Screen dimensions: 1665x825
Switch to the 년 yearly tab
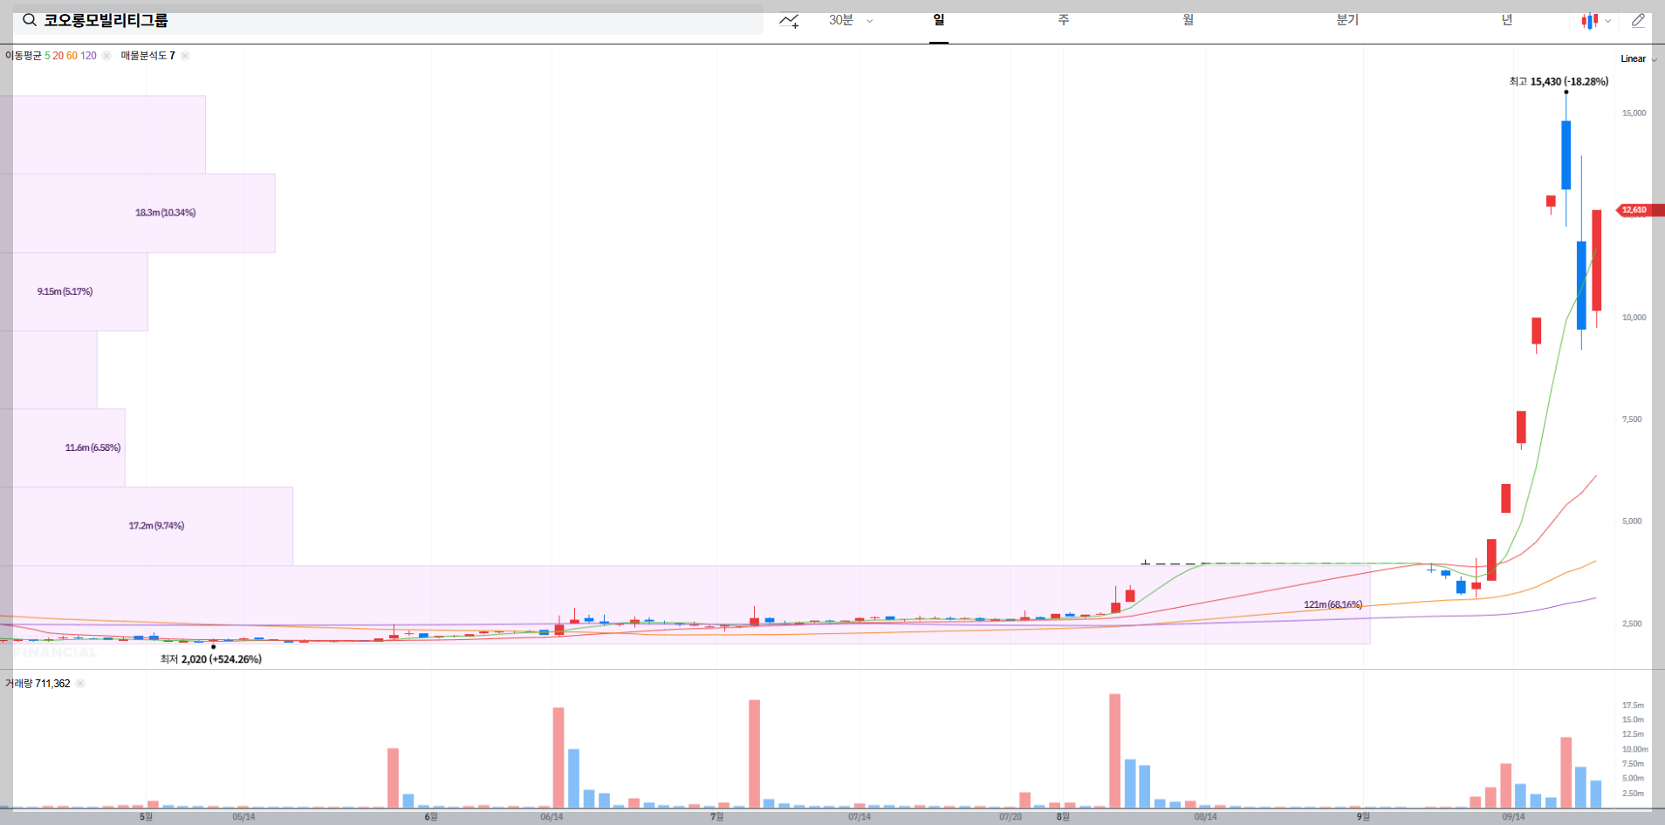(x=1507, y=20)
